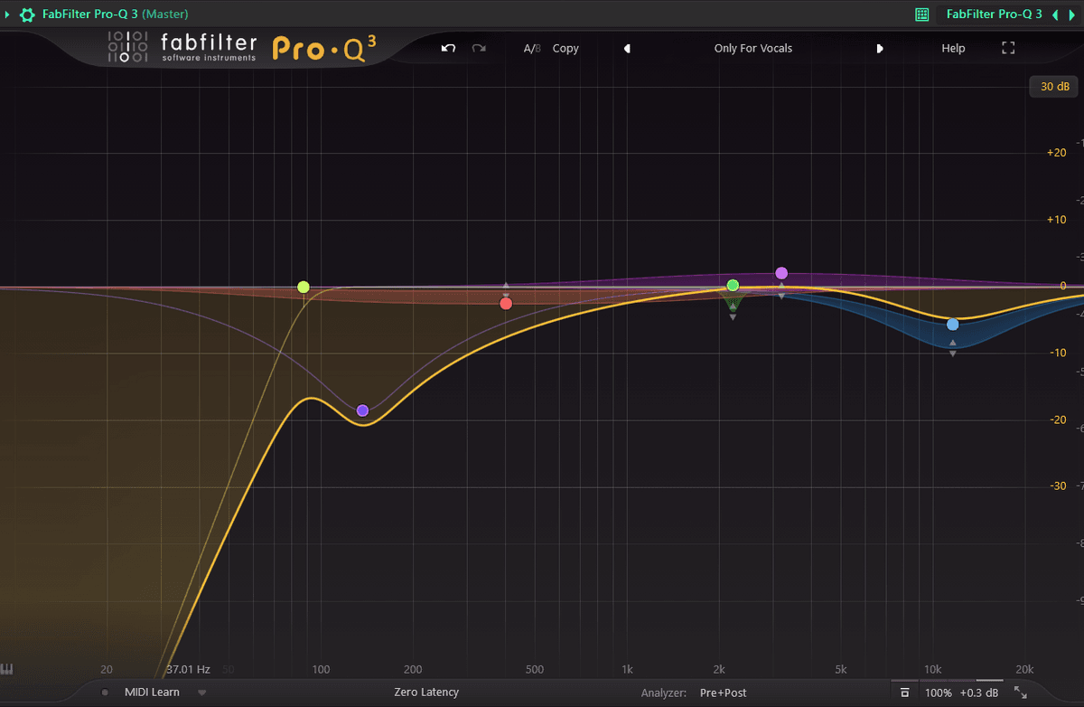Toggle A/B state comparison
Image resolution: width=1084 pixels, height=707 pixels.
click(532, 49)
